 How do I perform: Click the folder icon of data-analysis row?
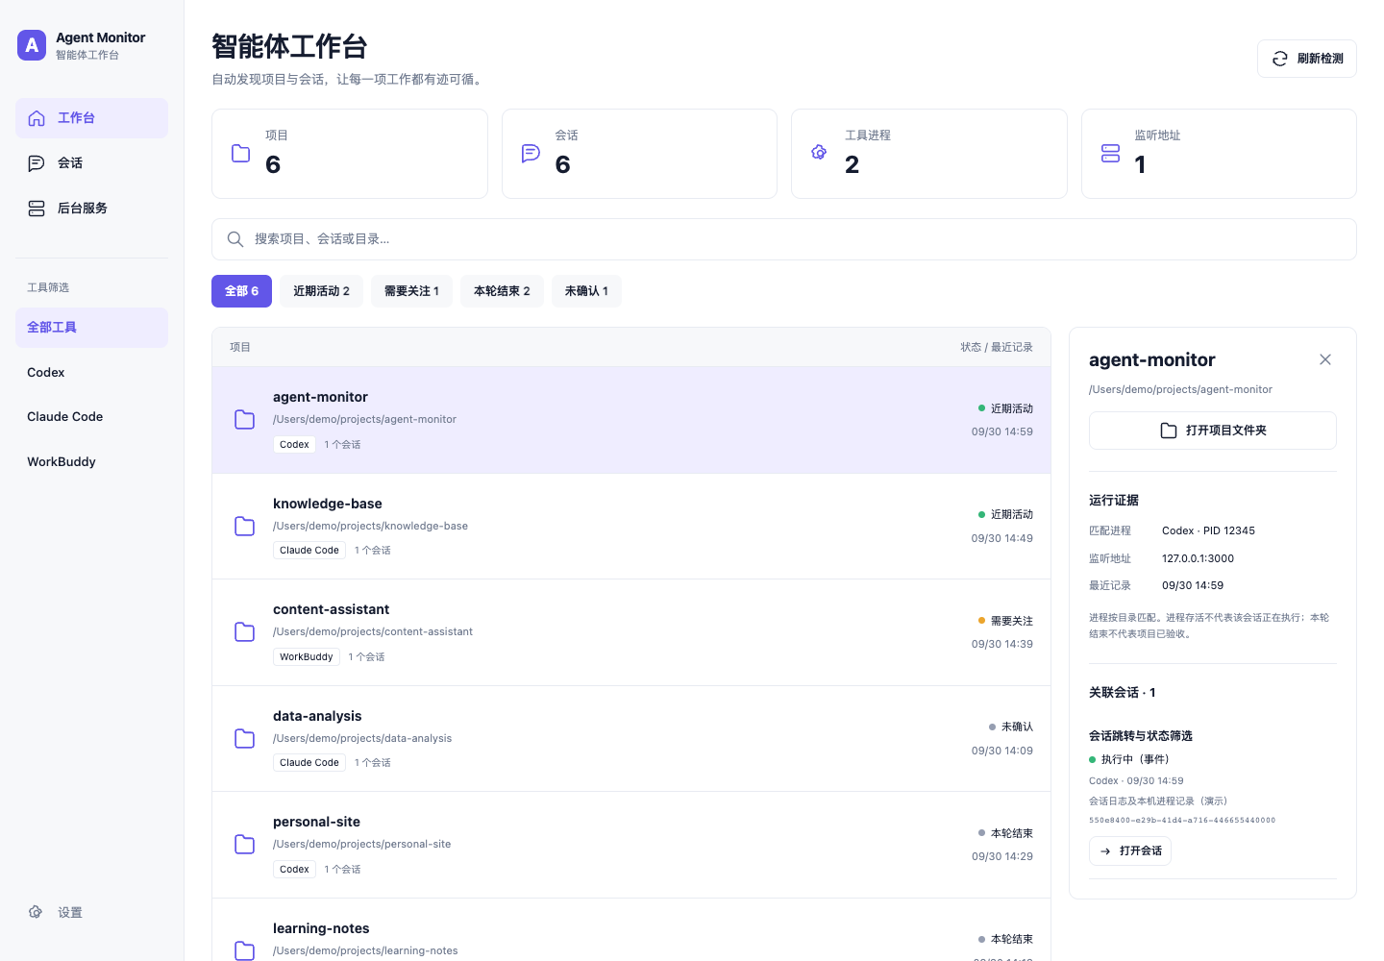click(245, 739)
